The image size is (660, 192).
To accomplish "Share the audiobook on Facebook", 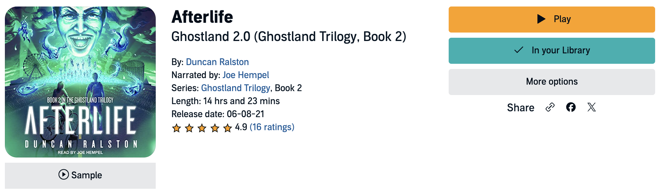I will coord(571,107).
